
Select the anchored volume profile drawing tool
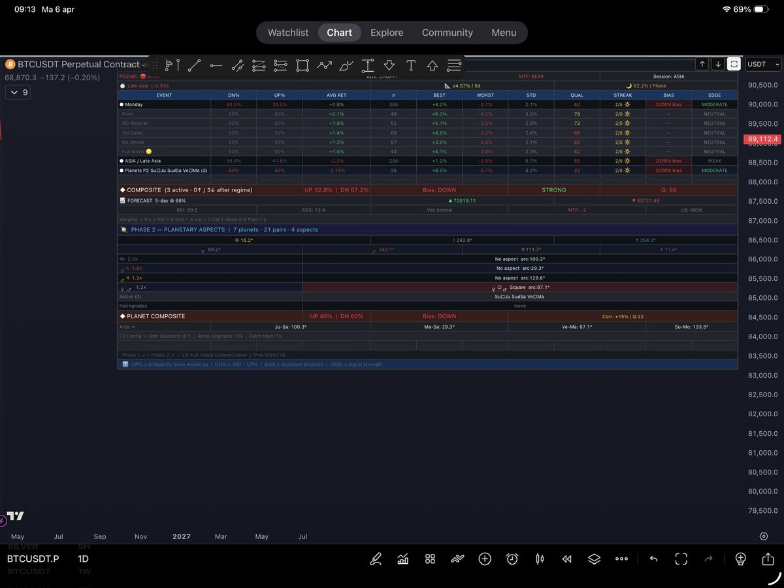coord(172,65)
